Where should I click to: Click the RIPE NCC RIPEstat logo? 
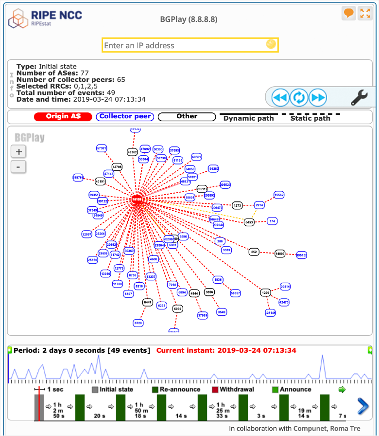[45, 18]
